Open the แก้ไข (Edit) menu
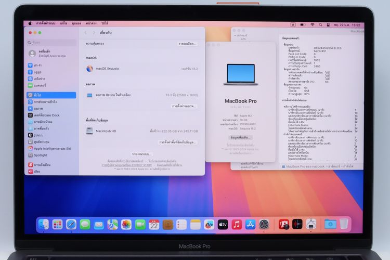This screenshot has width=390, height=260. (63, 23)
